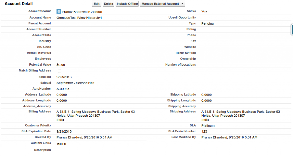Click the SLA value Platinum
The height and width of the screenshot is (156, 293).
point(208,126)
